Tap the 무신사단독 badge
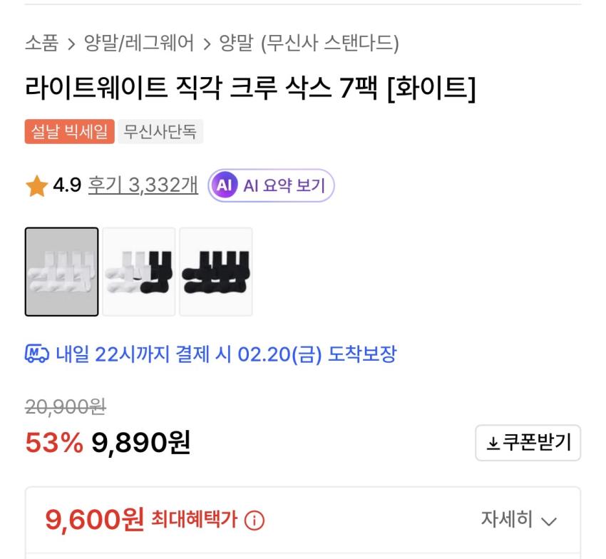Image resolution: width=606 pixels, height=559 pixels. [160, 132]
